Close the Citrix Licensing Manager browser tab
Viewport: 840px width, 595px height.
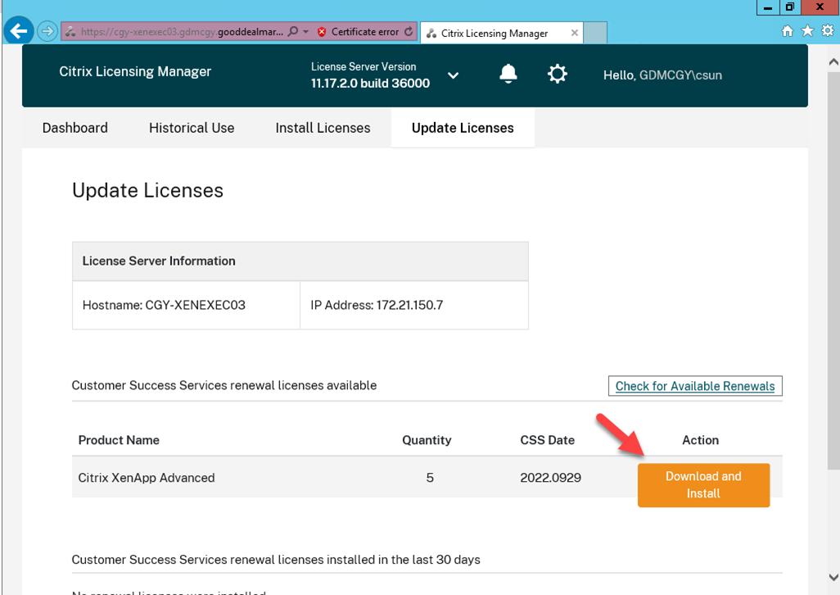point(574,33)
